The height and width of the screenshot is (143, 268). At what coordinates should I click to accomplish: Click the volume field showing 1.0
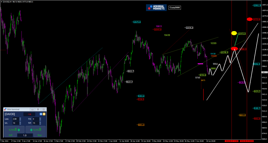(25, 135)
